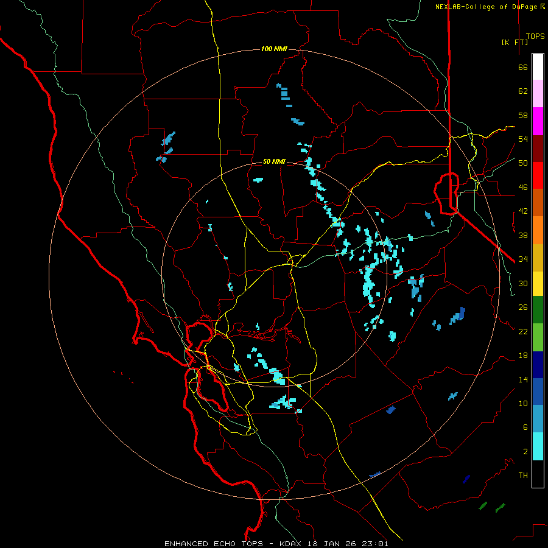
Task: Click the "50" legend value
Action: 523,163
